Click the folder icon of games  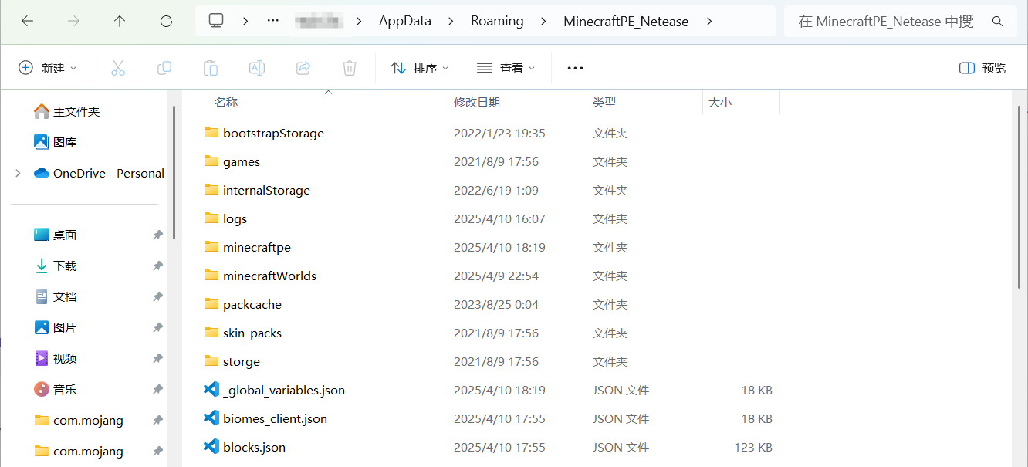[x=211, y=161]
